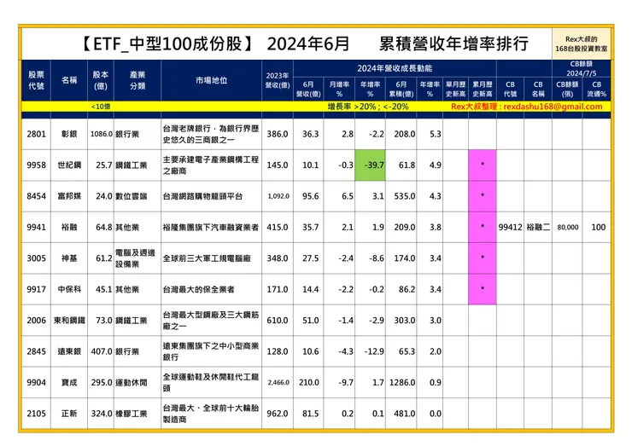Select the CB流通% column header
632x446 pixels.
[596, 89]
